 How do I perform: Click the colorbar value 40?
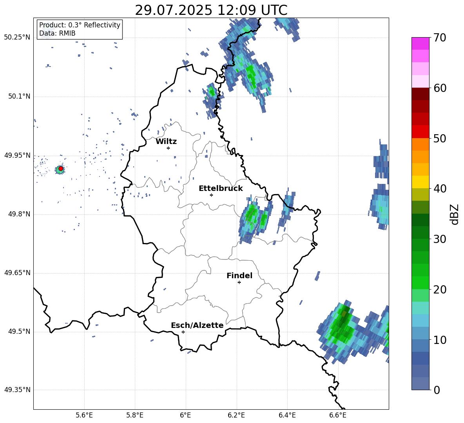coord(439,189)
